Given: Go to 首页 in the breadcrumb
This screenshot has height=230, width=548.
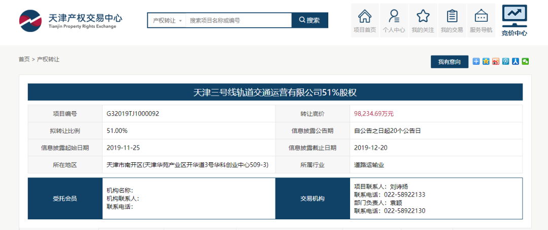Looking at the screenshot, I should tap(24, 59).
